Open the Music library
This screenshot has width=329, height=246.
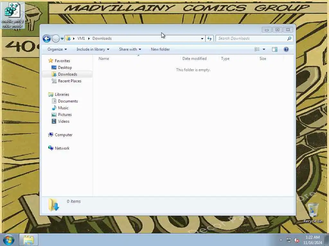(63, 108)
